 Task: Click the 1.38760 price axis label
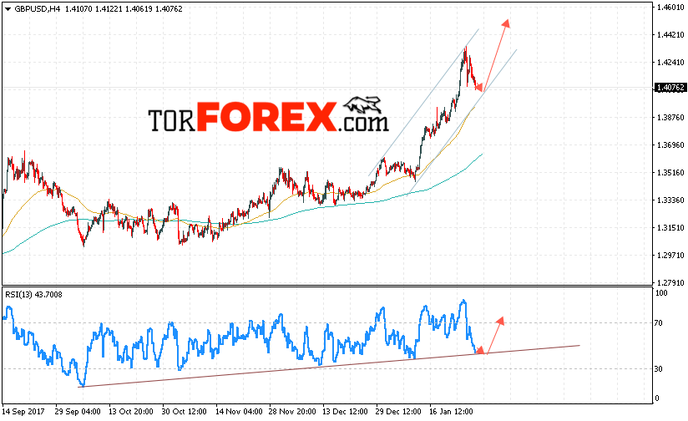click(x=670, y=117)
